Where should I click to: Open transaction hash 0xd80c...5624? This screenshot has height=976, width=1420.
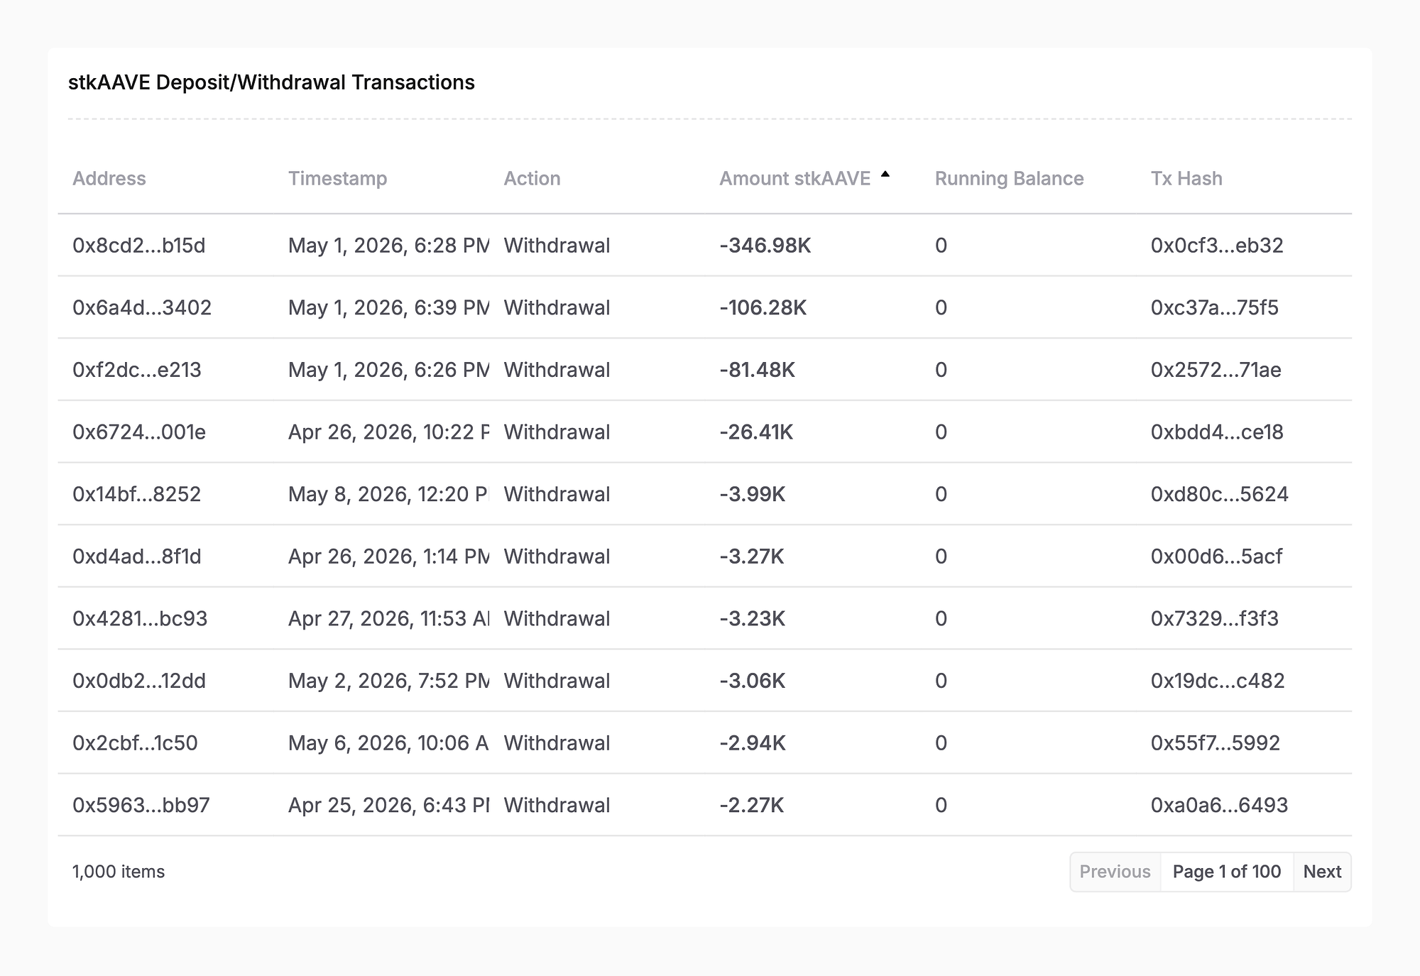pyautogui.click(x=1220, y=494)
